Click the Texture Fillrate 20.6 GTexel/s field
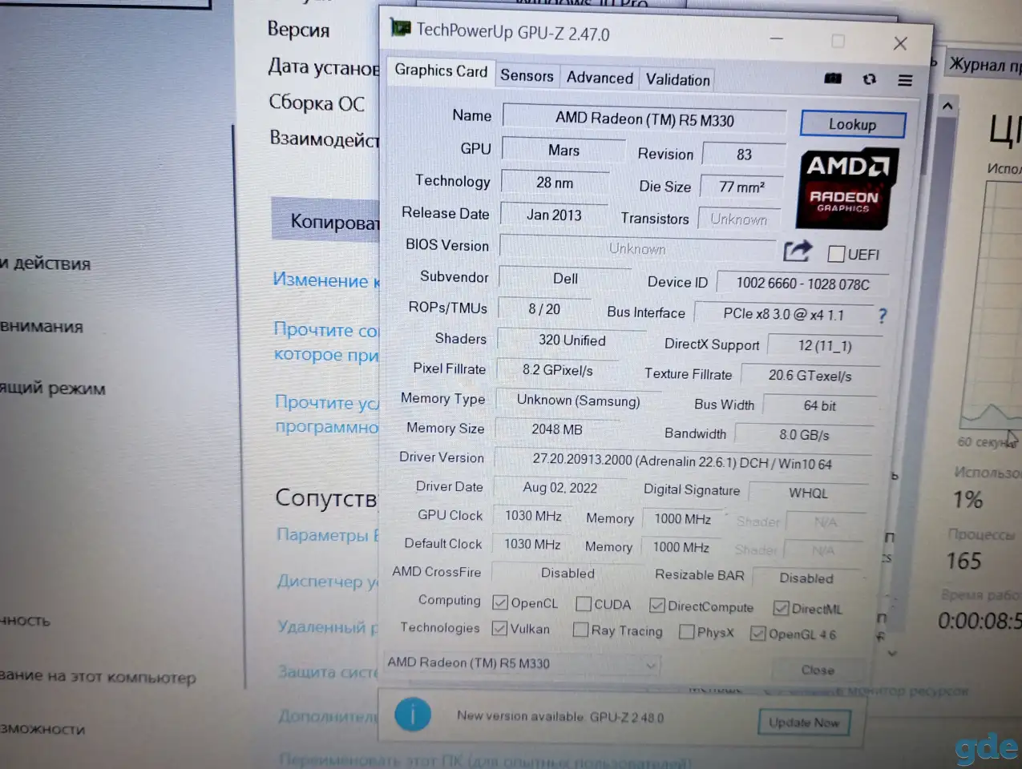1022x769 pixels. coord(810,376)
